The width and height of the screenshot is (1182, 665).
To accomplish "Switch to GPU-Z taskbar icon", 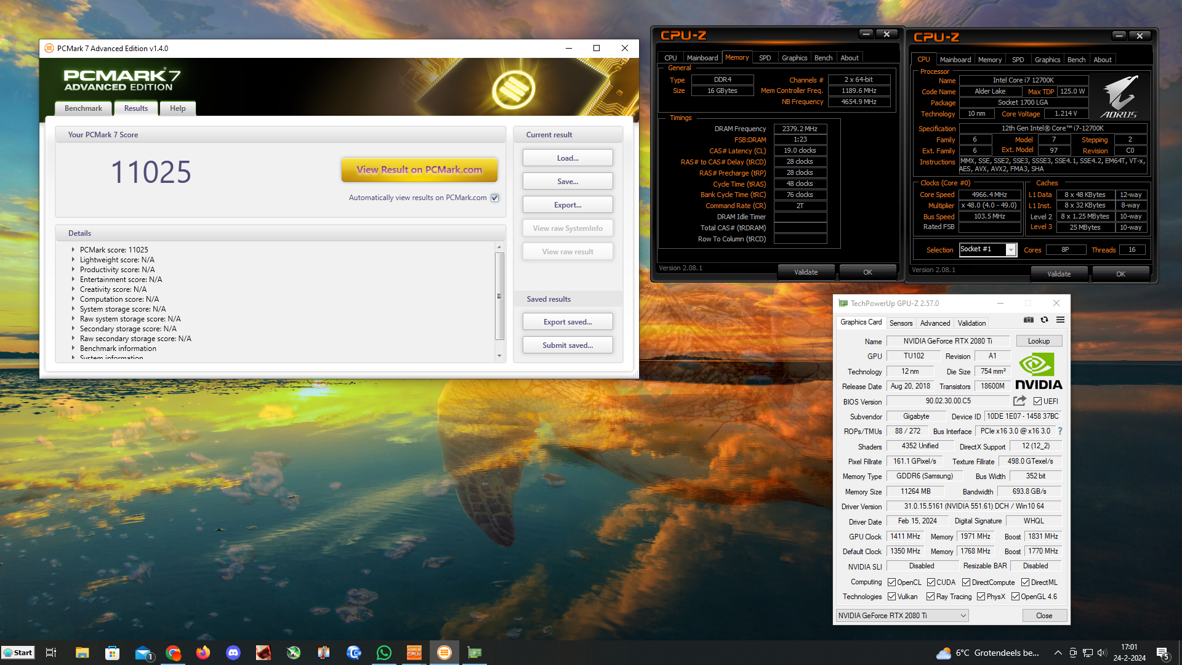I will click(475, 653).
